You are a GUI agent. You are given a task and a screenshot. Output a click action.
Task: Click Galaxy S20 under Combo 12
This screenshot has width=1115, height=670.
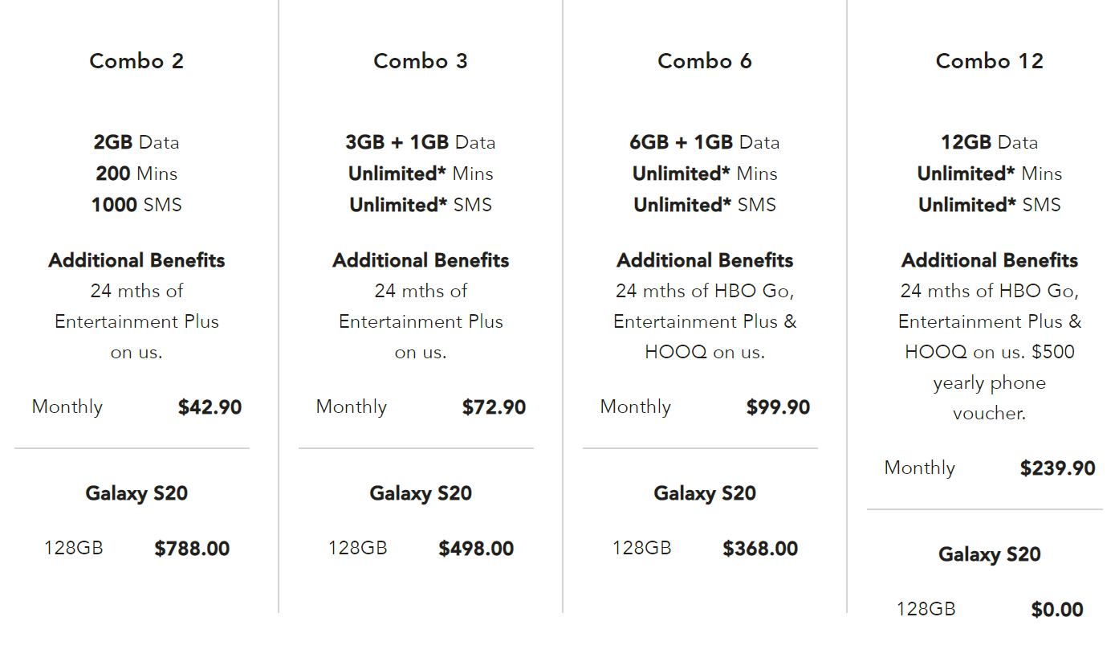990,554
